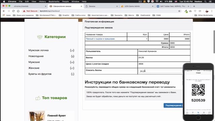
Task: Open the Пивной букет product title
Action: point(56,116)
